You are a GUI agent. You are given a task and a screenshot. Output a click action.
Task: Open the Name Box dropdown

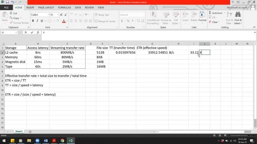pos(16,32)
